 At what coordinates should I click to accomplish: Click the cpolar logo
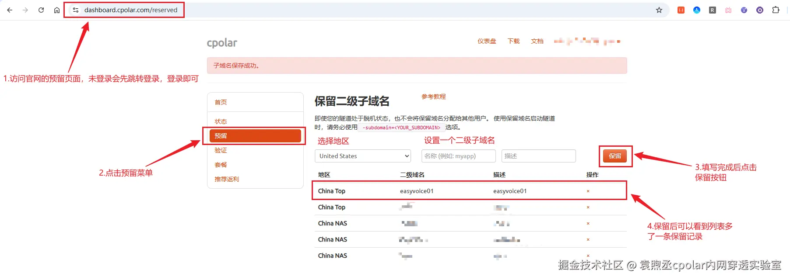pyautogui.click(x=222, y=43)
